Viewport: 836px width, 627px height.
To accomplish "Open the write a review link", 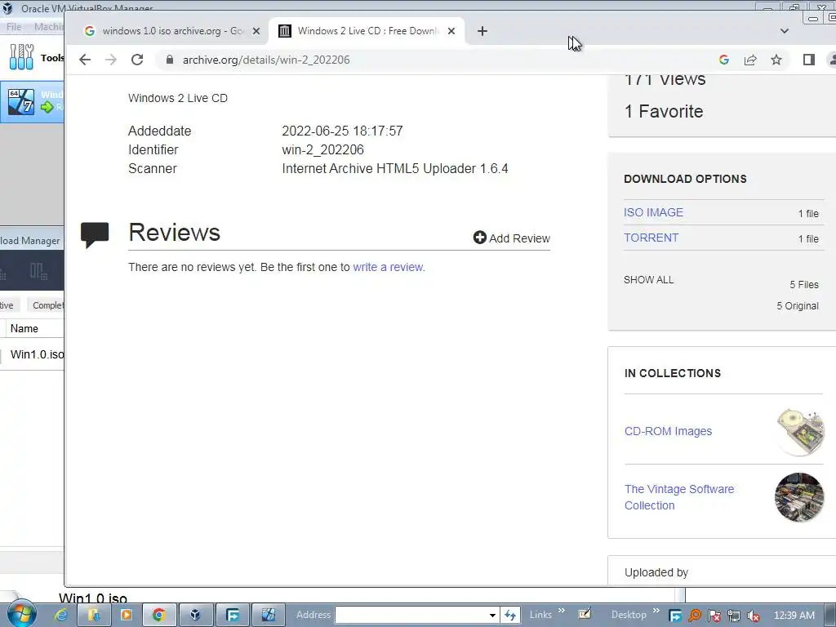I will (x=388, y=267).
